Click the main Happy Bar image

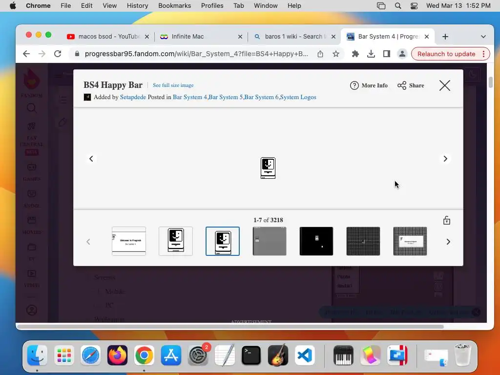268,168
